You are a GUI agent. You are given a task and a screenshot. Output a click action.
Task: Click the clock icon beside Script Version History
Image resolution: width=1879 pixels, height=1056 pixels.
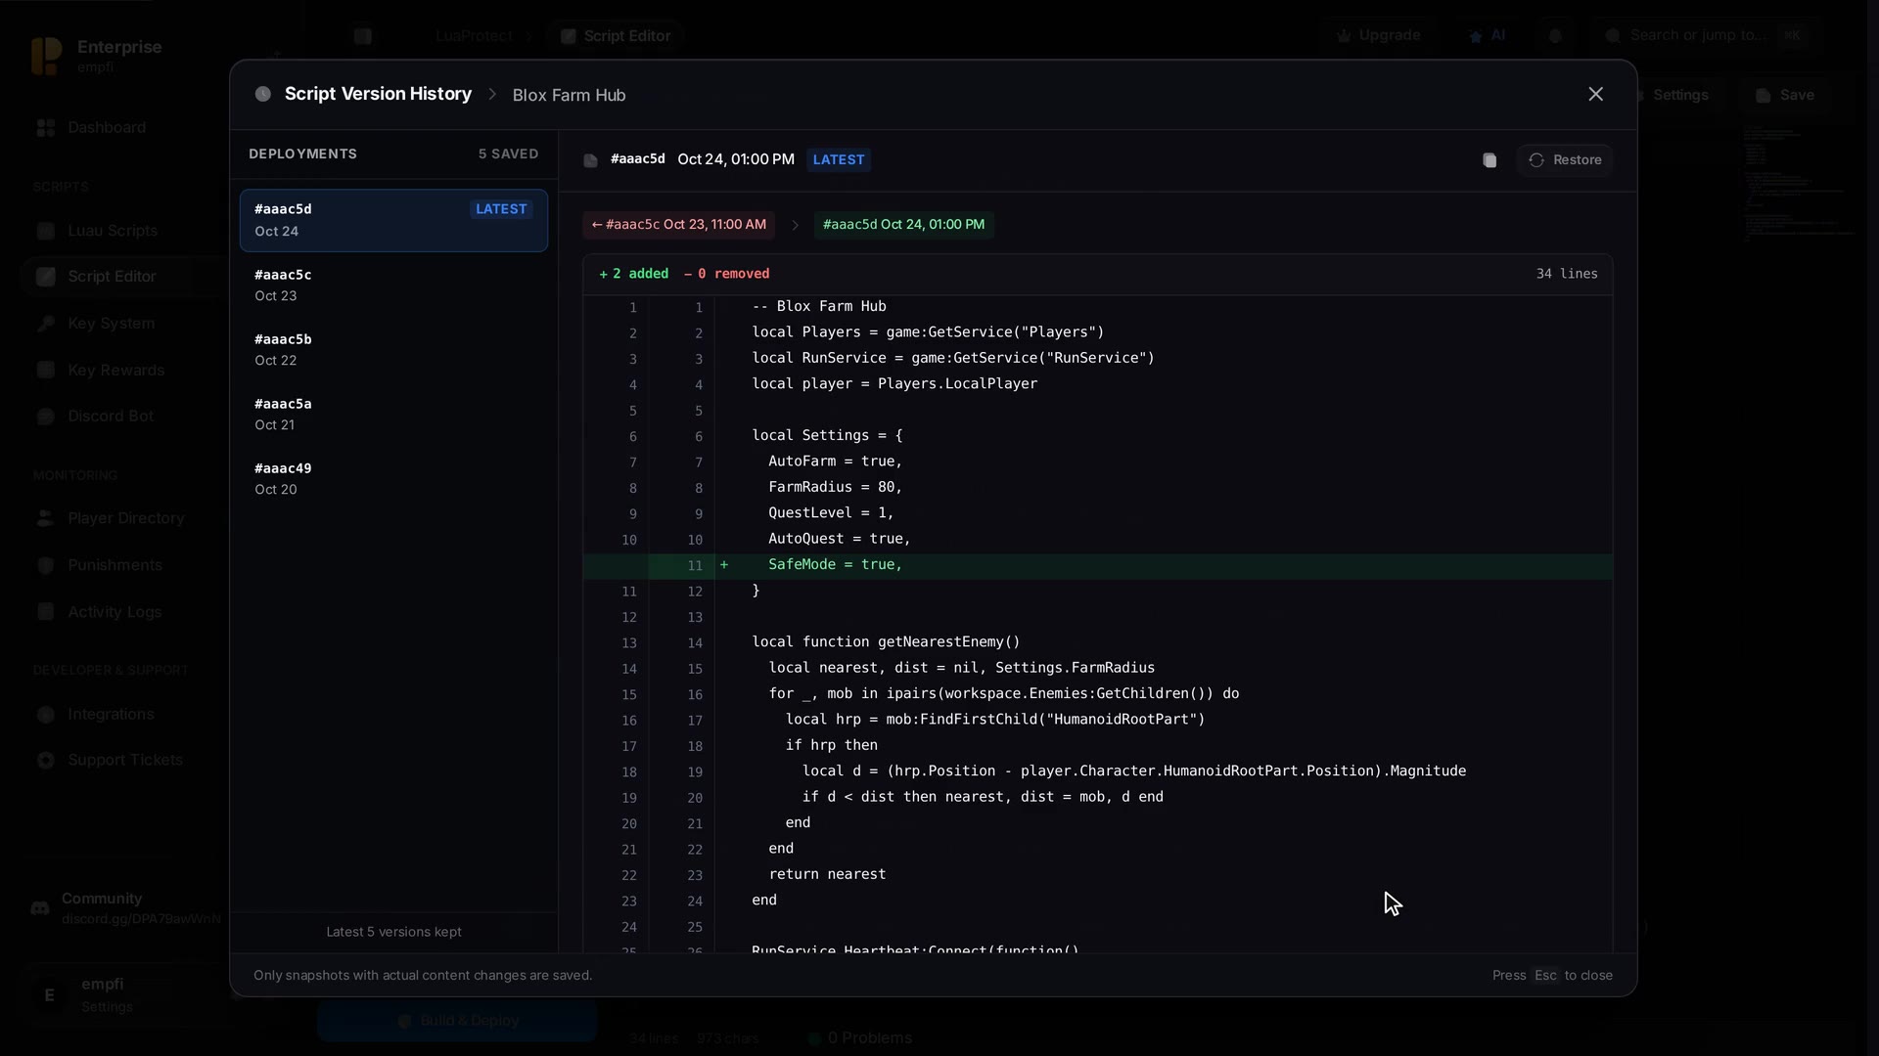click(262, 94)
